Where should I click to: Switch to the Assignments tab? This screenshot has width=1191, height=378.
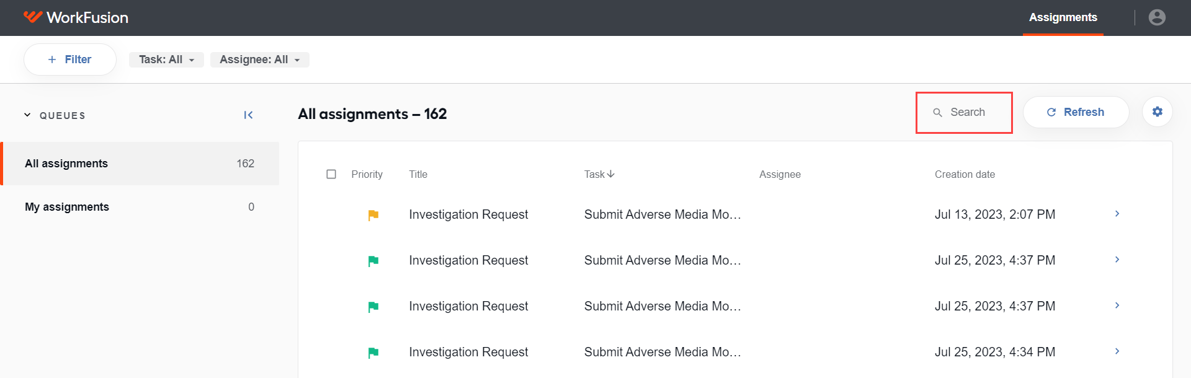click(1063, 17)
